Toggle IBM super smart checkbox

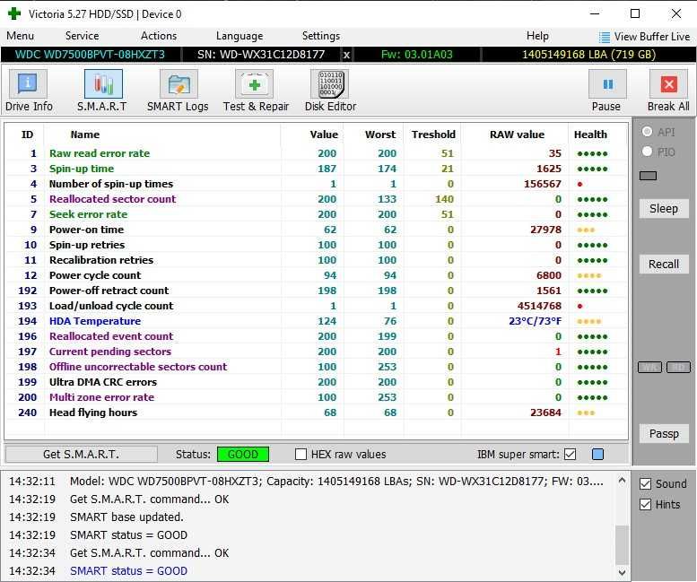coord(570,454)
